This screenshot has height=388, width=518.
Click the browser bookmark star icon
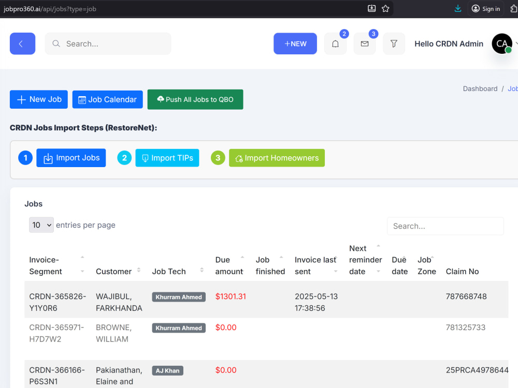tap(385, 9)
